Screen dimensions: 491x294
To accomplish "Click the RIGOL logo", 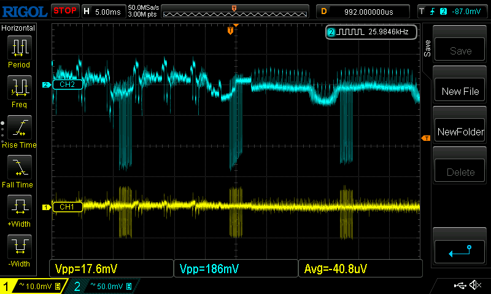I will tap(25, 12).
